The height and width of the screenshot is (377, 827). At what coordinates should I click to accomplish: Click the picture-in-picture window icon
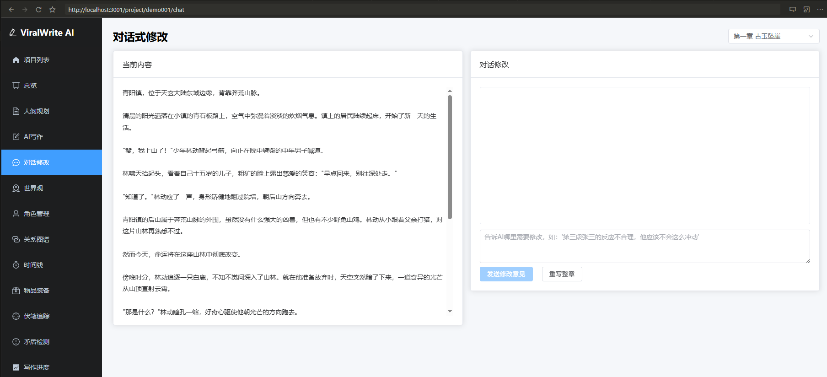click(x=806, y=10)
